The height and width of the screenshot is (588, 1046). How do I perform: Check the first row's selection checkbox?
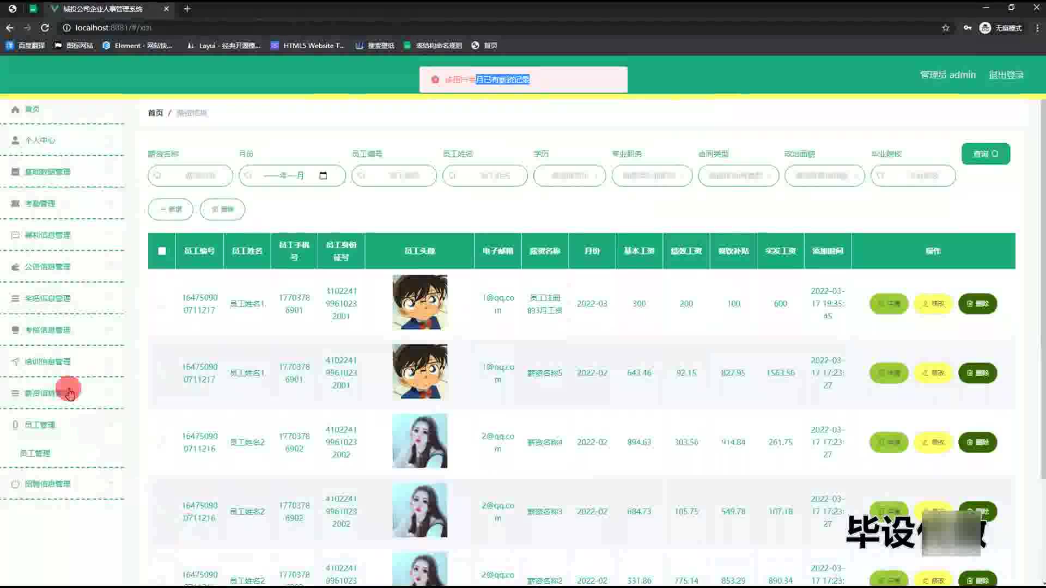click(x=162, y=304)
